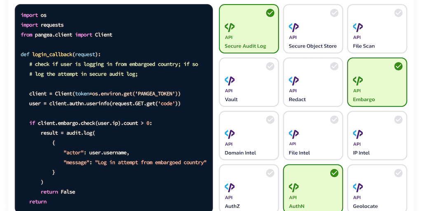
Task: Select the Geolocate label
Action: coord(365,206)
